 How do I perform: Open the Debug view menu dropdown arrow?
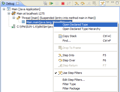(x=108, y=2)
